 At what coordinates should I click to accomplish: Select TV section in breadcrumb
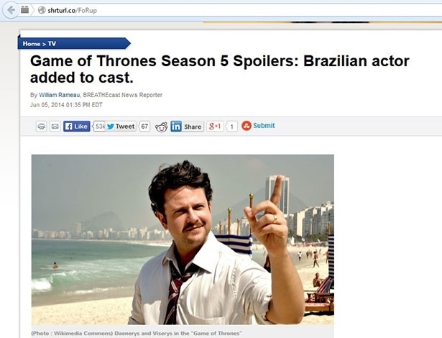52,44
